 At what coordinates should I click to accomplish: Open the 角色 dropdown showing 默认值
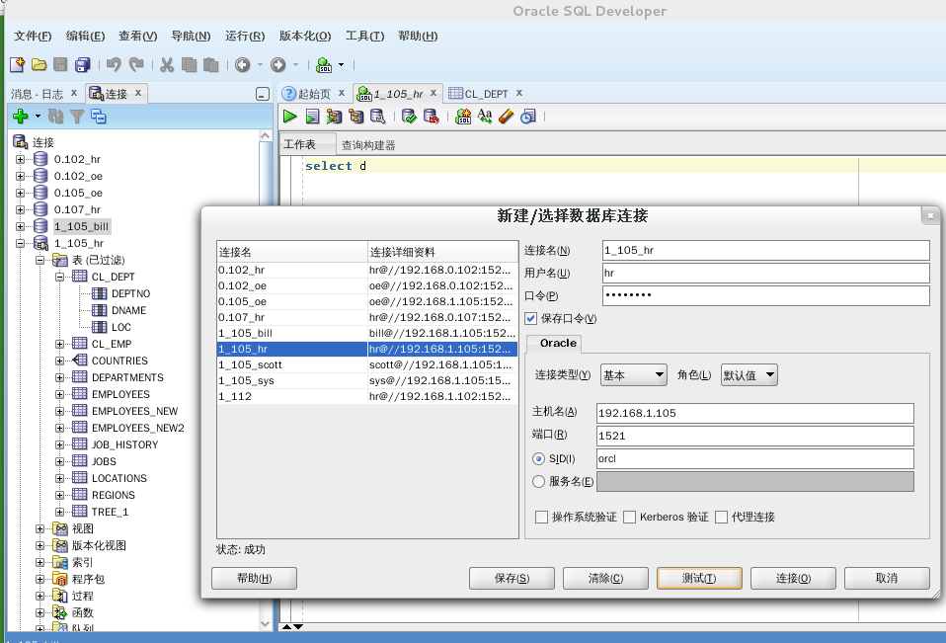(x=749, y=375)
